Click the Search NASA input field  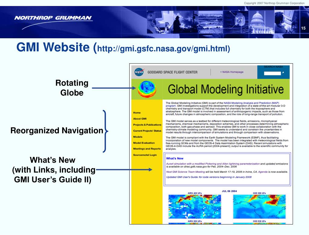[272, 73]
